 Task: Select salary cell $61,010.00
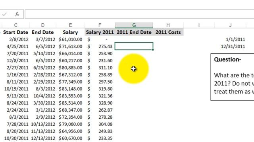pyautogui.click(x=70, y=39)
